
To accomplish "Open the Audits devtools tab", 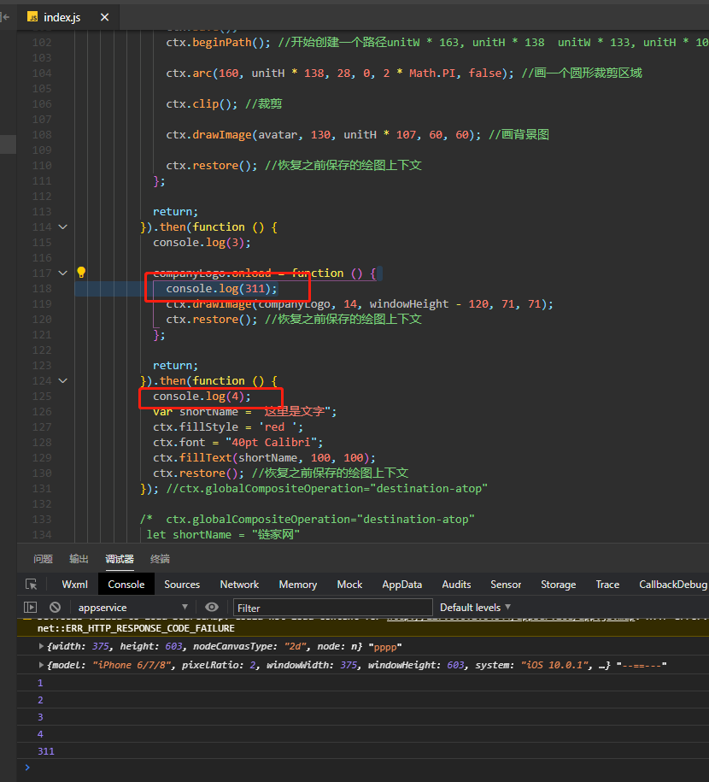I will [456, 584].
